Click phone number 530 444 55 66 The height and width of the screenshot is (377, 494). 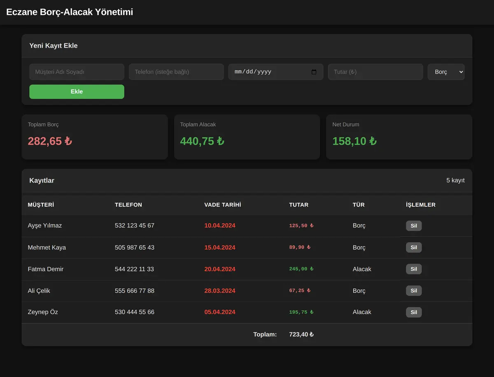[x=135, y=312]
